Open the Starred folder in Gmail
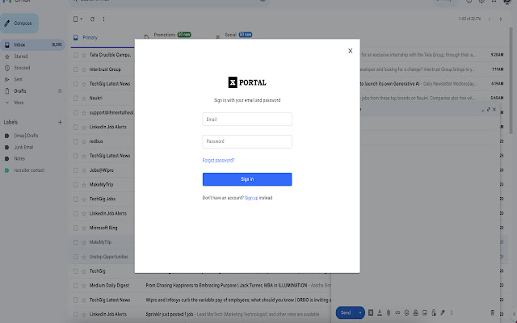This screenshot has height=323, width=517. click(x=21, y=57)
